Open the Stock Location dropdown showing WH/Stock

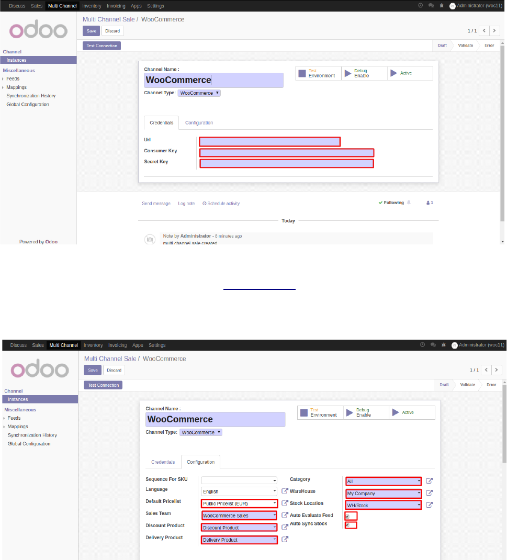click(384, 506)
